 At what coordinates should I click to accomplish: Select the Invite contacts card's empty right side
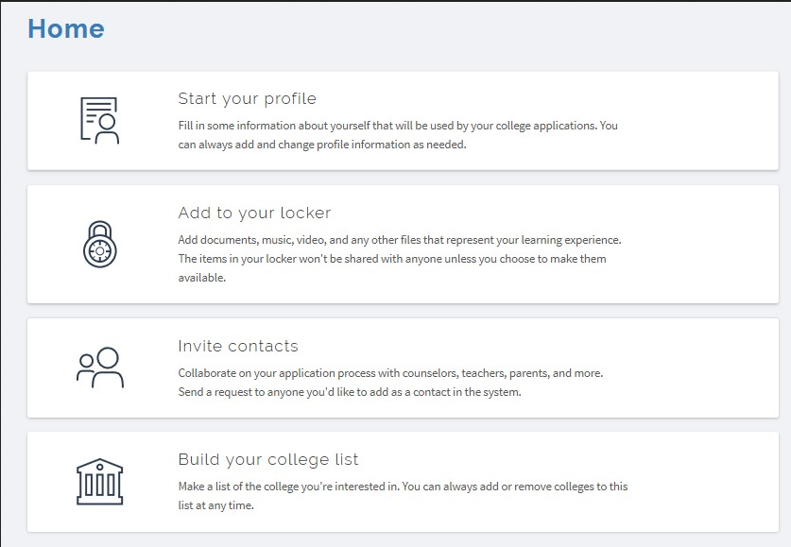[x=701, y=368]
